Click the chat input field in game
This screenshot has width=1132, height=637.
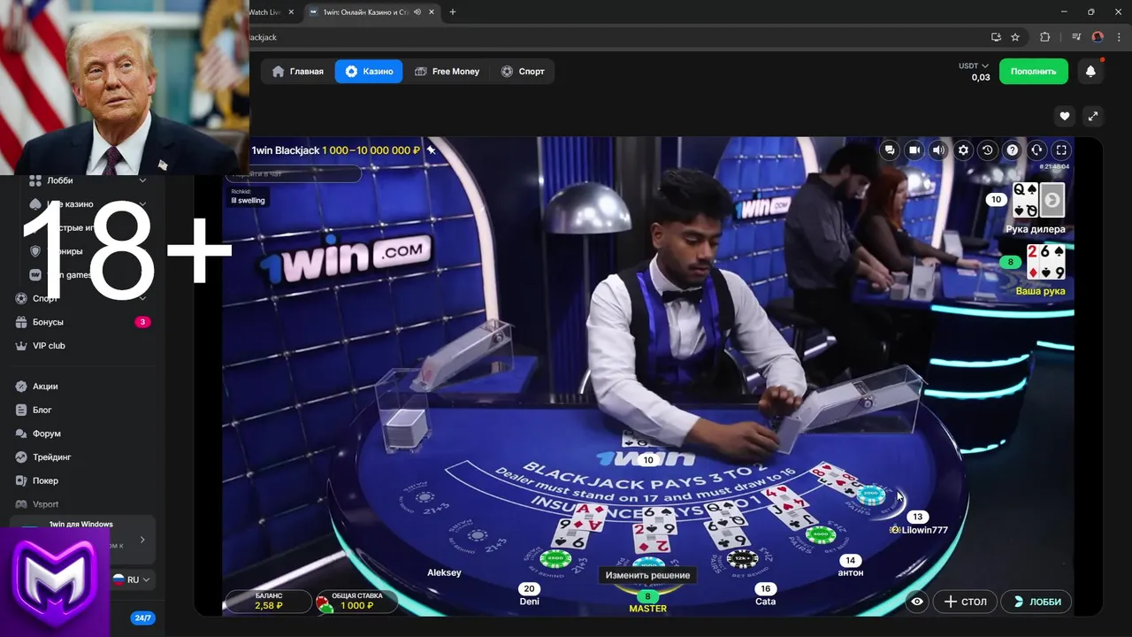coord(293,173)
